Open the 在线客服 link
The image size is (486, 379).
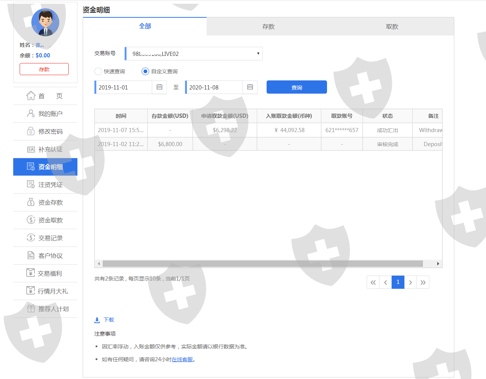[182, 359]
